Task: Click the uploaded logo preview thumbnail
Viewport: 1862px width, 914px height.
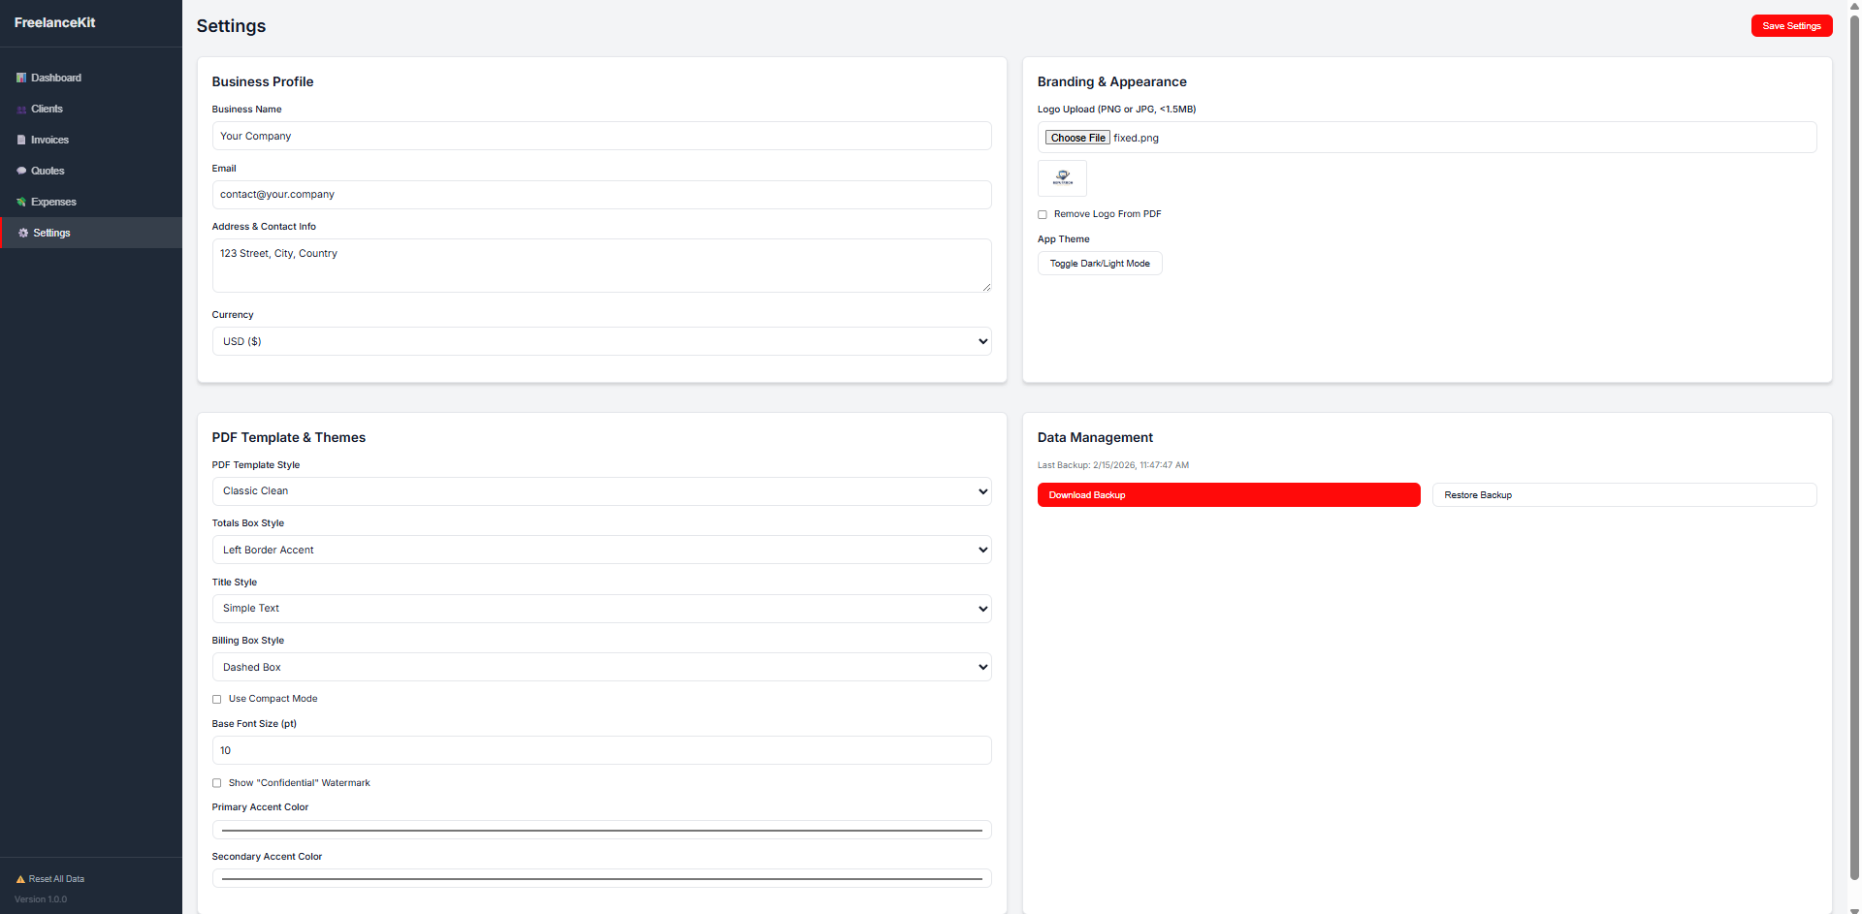Action: 1061,177
